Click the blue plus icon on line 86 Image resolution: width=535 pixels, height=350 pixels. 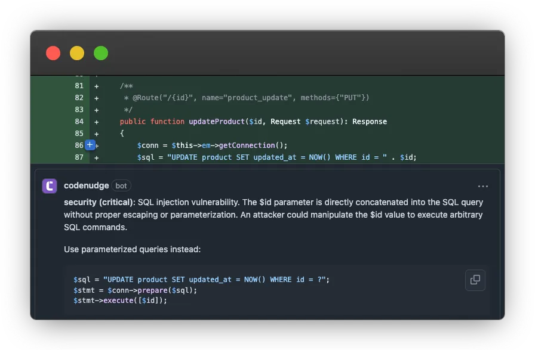point(90,145)
